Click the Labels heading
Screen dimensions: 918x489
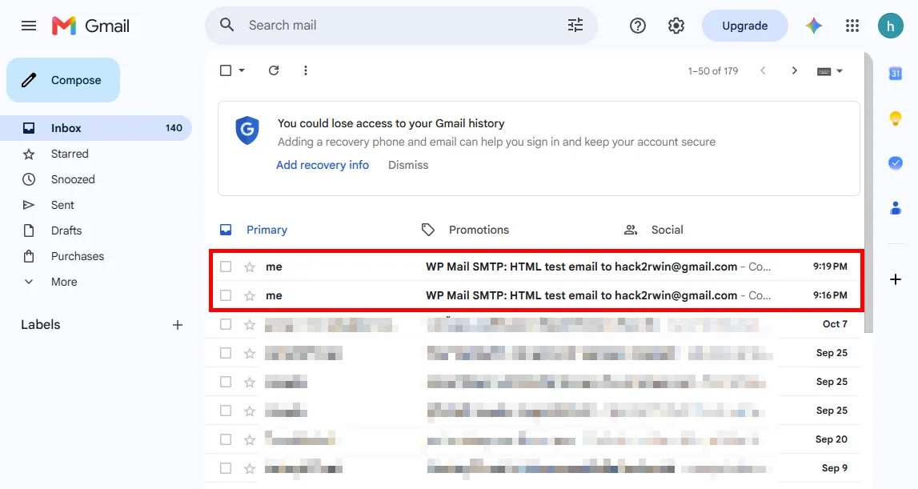coord(40,324)
